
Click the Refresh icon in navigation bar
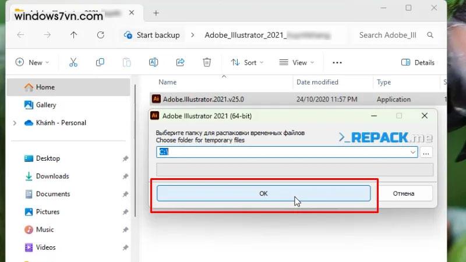click(x=101, y=35)
